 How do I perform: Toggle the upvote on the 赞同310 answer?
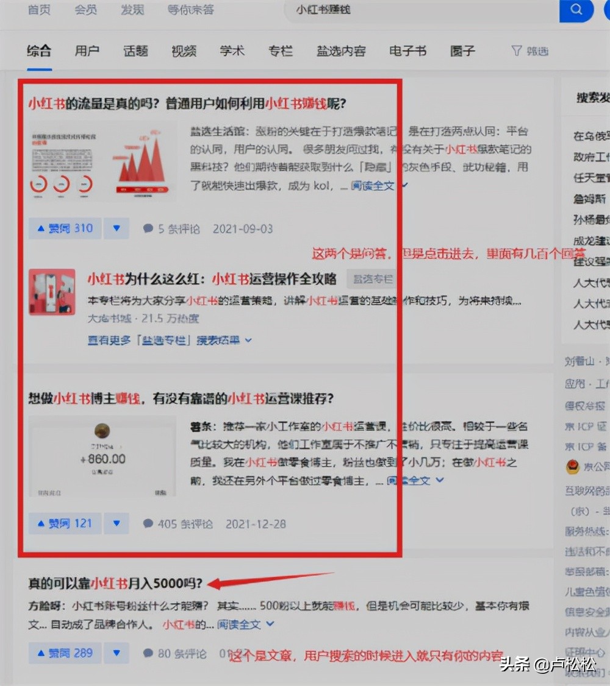coord(65,228)
